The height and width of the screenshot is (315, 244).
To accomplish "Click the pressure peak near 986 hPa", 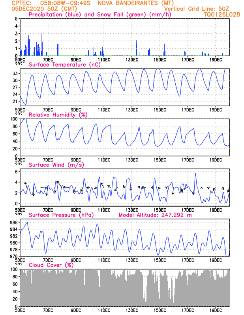I will click(x=27, y=222).
